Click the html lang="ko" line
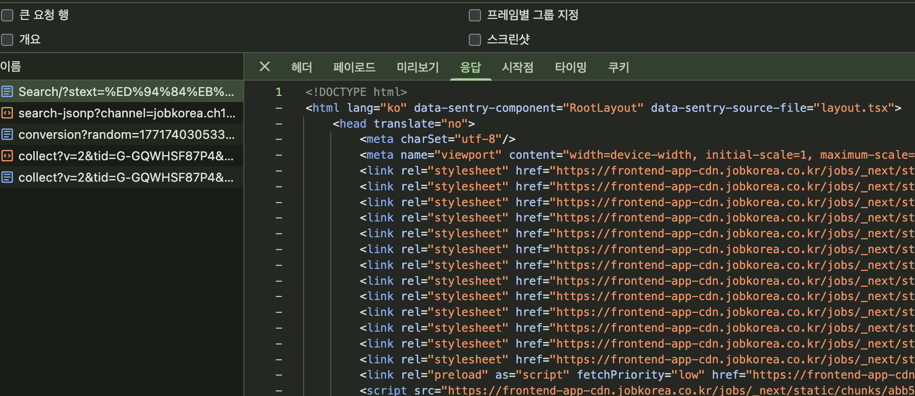Image resolution: width=915 pixels, height=396 pixels. [603, 108]
